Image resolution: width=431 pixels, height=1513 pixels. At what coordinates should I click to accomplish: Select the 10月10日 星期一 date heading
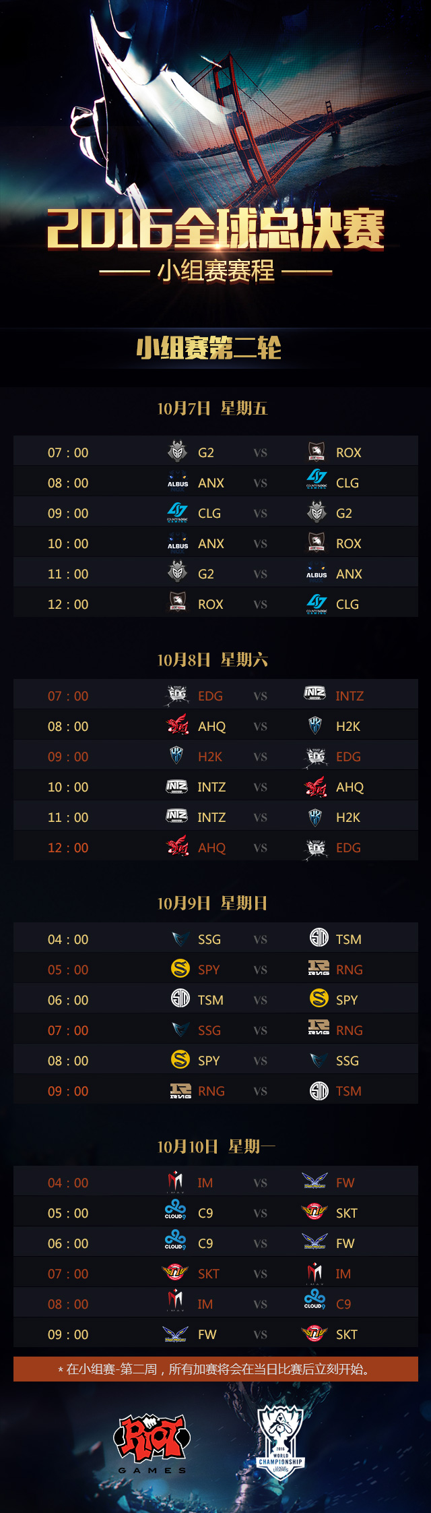(x=216, y=1146)
